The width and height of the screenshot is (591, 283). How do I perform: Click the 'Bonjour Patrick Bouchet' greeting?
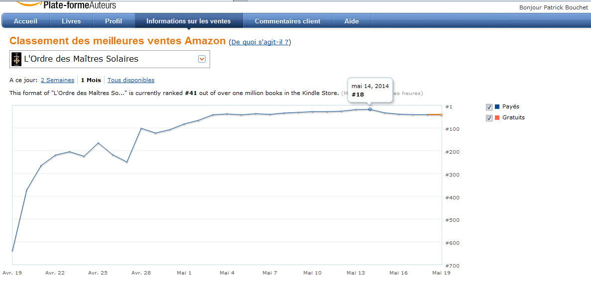(553, 7)
